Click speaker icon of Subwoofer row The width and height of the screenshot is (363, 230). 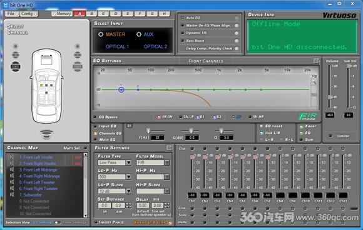coord(12,194)
